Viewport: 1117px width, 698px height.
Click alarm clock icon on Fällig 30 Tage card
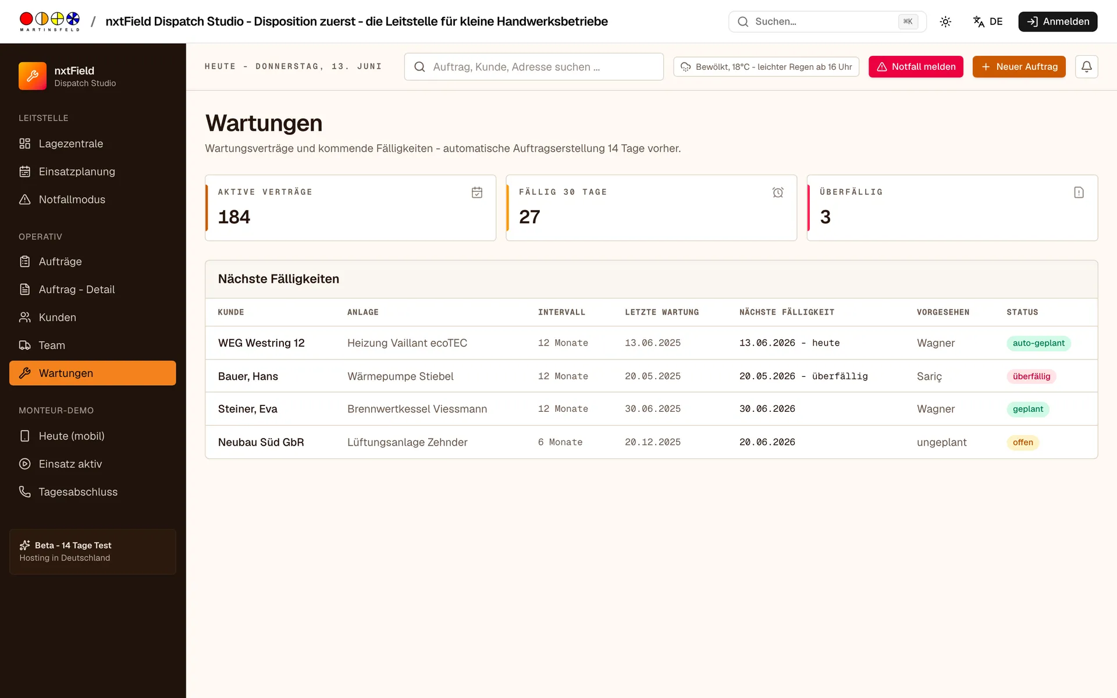[x=778, y=193]
